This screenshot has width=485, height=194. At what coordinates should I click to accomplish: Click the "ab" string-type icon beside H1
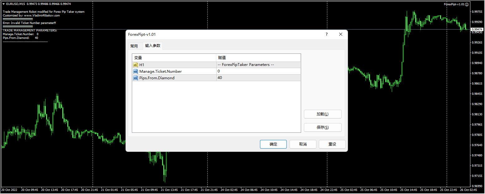(x=136, y=65)
